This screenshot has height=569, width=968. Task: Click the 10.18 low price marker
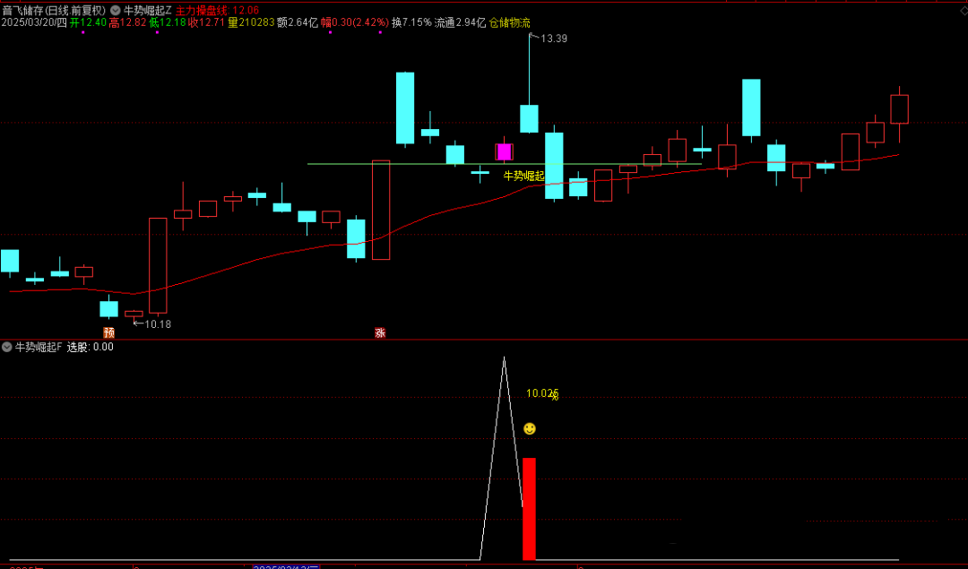pos(157,323)
